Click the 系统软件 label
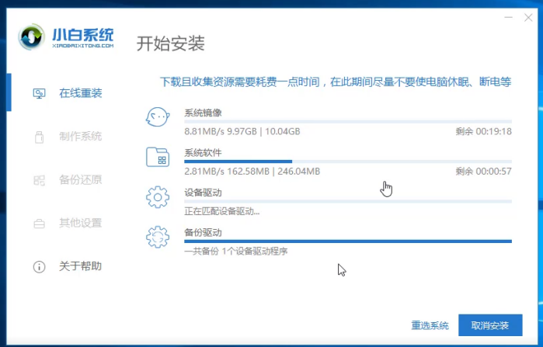The width and height of the screenshot is (543, 347). [203, 153]
